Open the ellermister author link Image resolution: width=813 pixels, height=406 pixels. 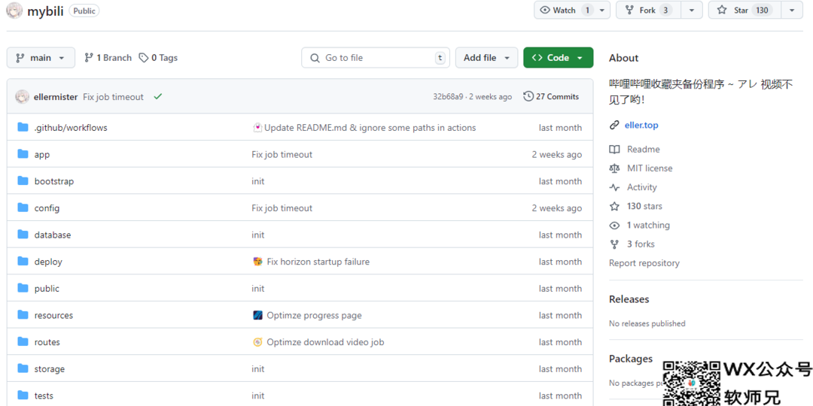pos(55,97)
